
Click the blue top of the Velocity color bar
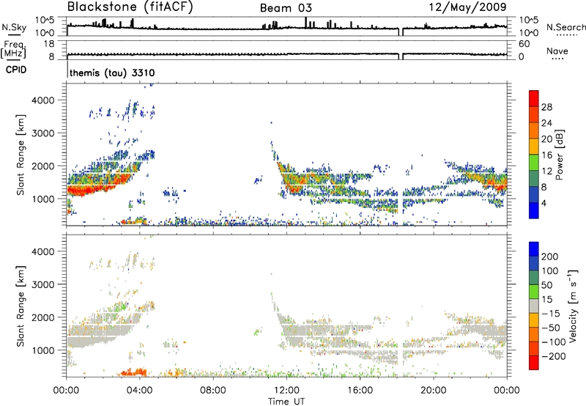pyautogui.click(x=534, y=249)
